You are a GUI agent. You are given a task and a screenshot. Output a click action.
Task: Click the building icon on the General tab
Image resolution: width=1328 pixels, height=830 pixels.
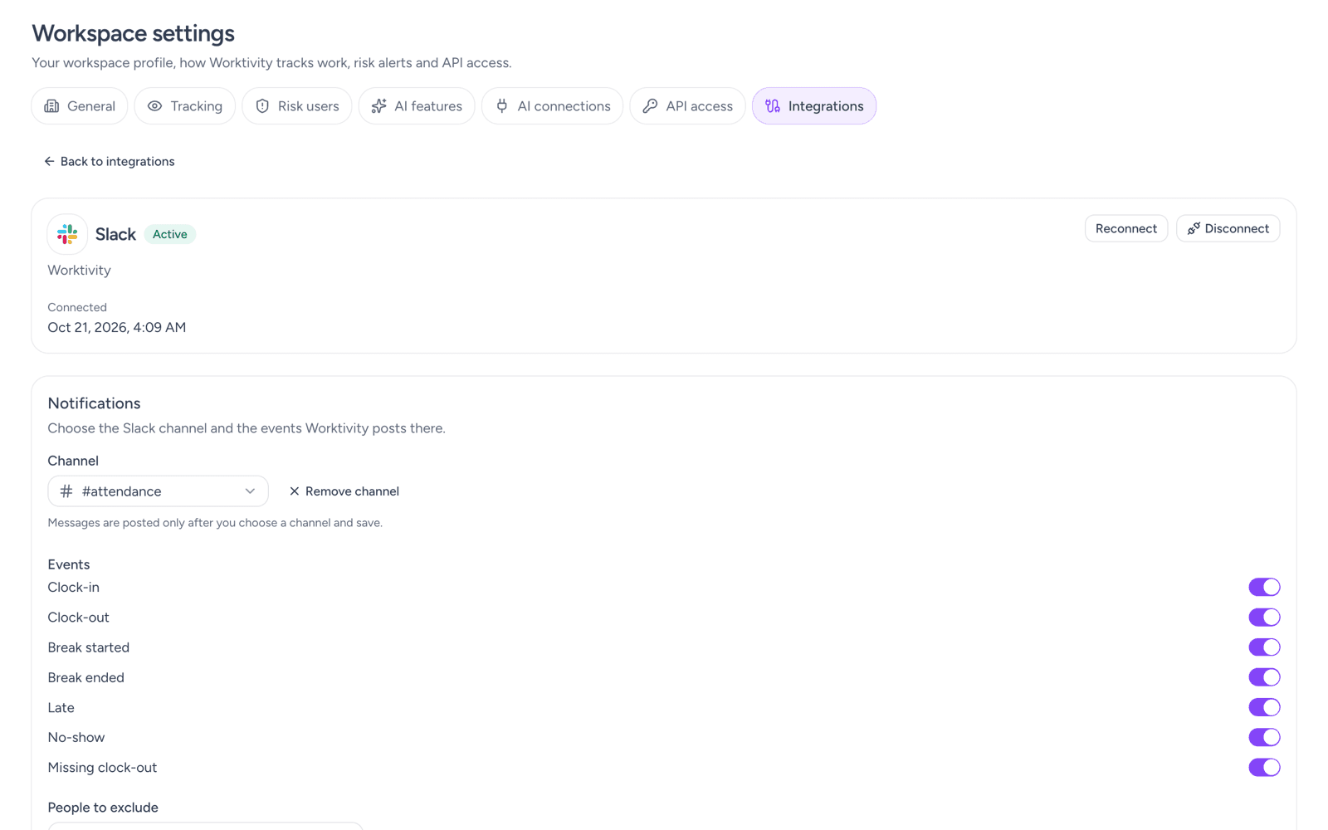click(x=51, y=106)
